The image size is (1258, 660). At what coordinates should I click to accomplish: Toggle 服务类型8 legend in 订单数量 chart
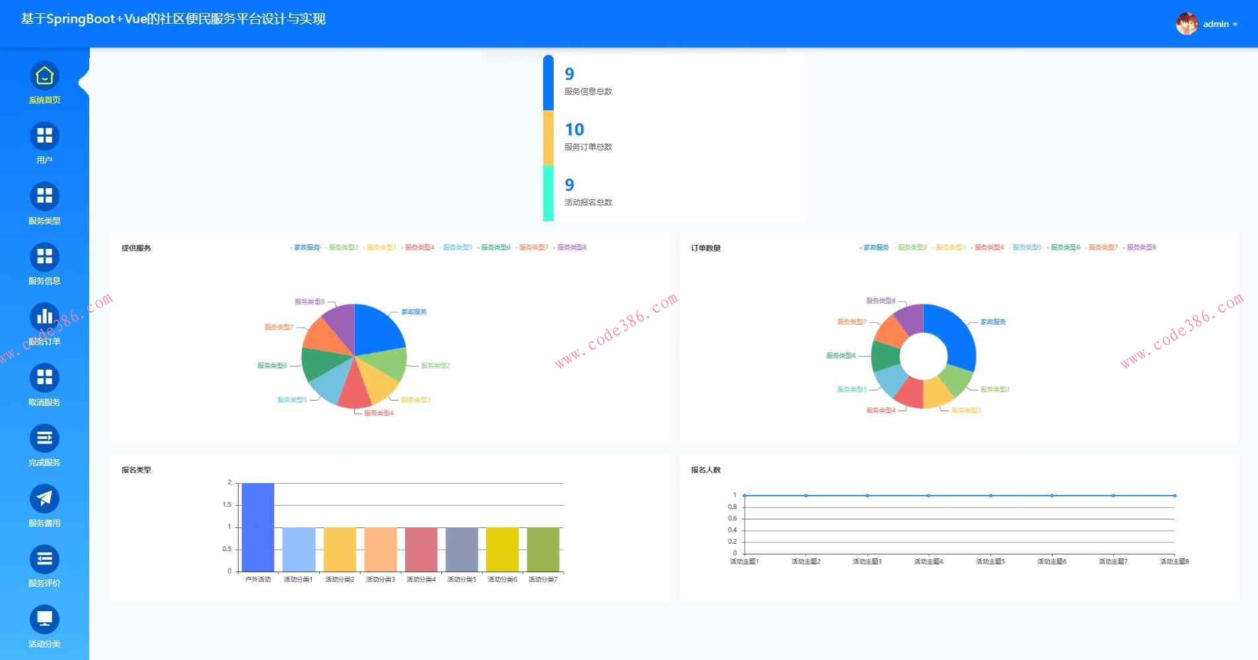(1140, 247)
